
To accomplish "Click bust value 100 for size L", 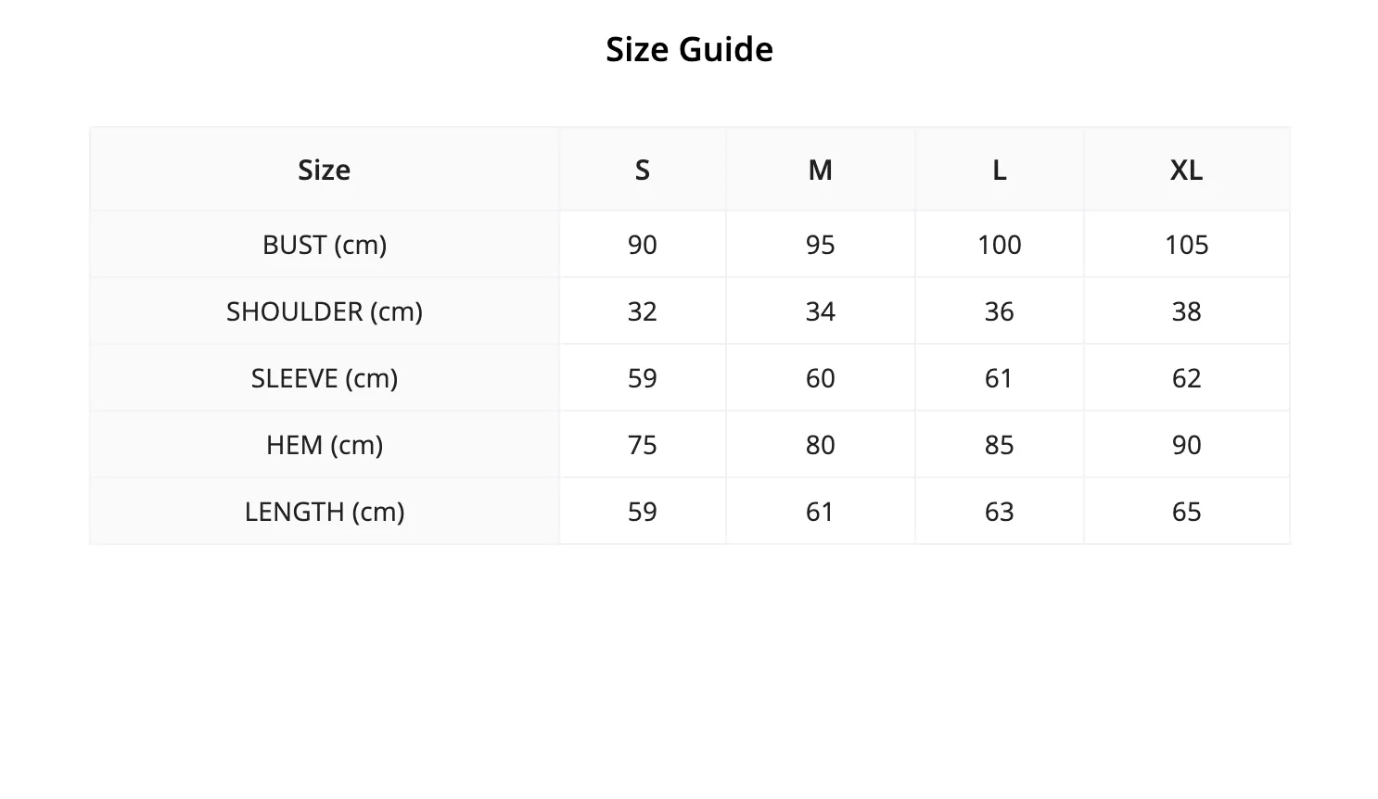I will coord(1000,245).
